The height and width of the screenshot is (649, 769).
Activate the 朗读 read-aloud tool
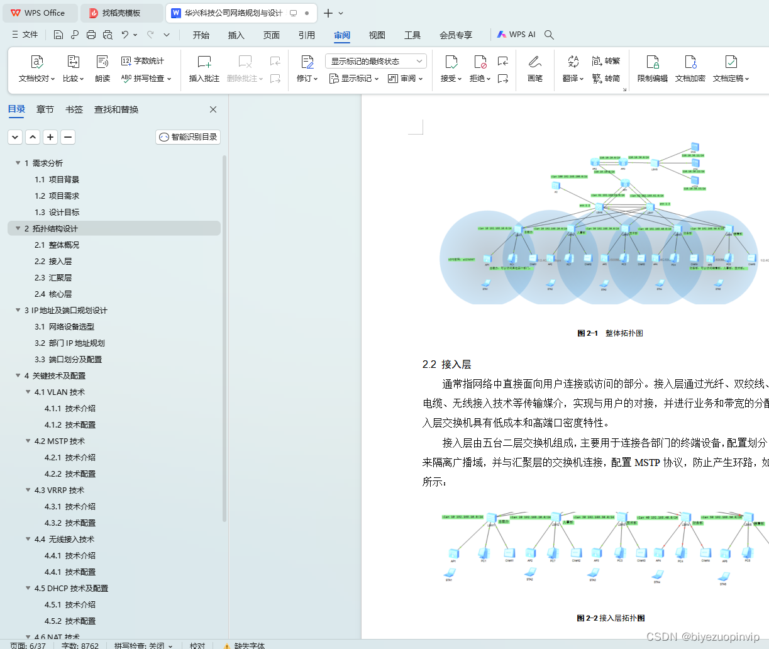pos(102,69)
